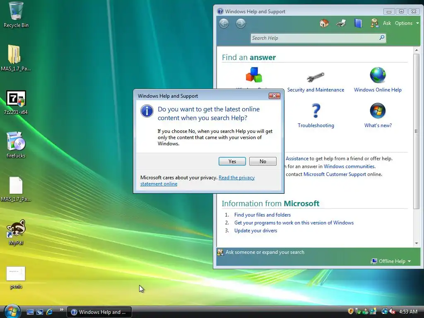Select the MAS_1.7_Pa folder desktop icon
Viewport: 424px width, 318px height.
pos(16,58)
